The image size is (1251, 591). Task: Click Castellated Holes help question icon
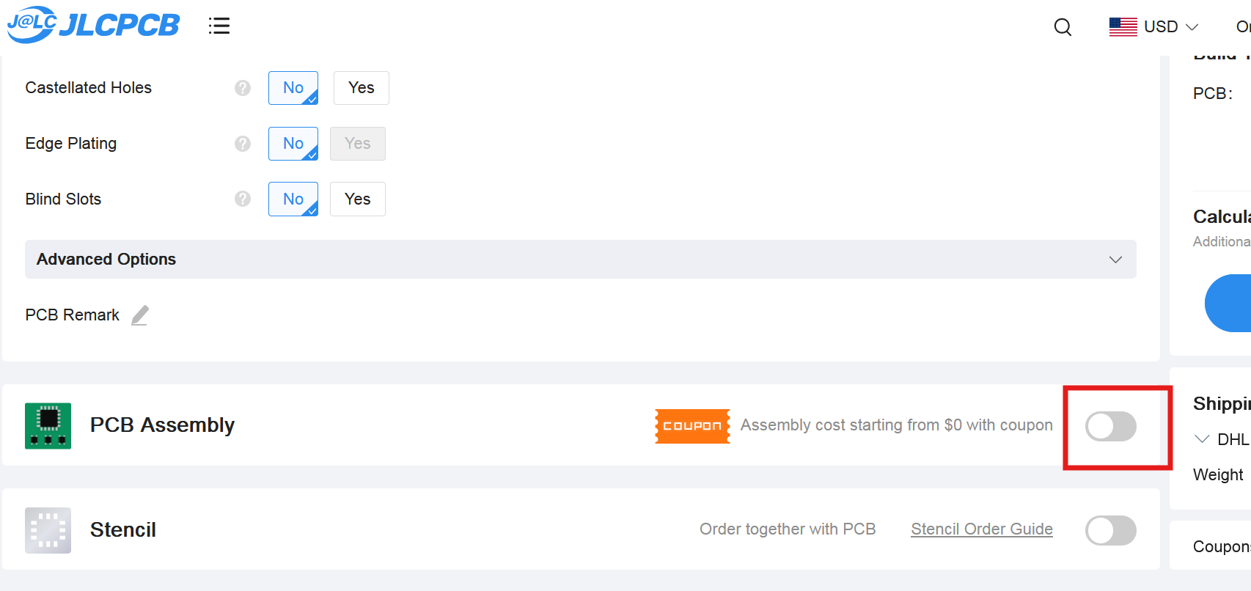[243, 88]
